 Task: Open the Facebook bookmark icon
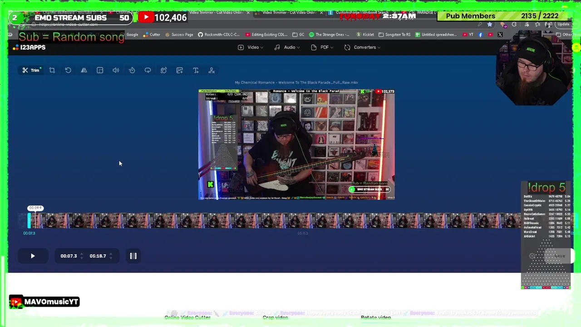coord(481,35)
